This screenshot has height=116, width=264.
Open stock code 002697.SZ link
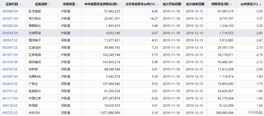click(10, 48)
